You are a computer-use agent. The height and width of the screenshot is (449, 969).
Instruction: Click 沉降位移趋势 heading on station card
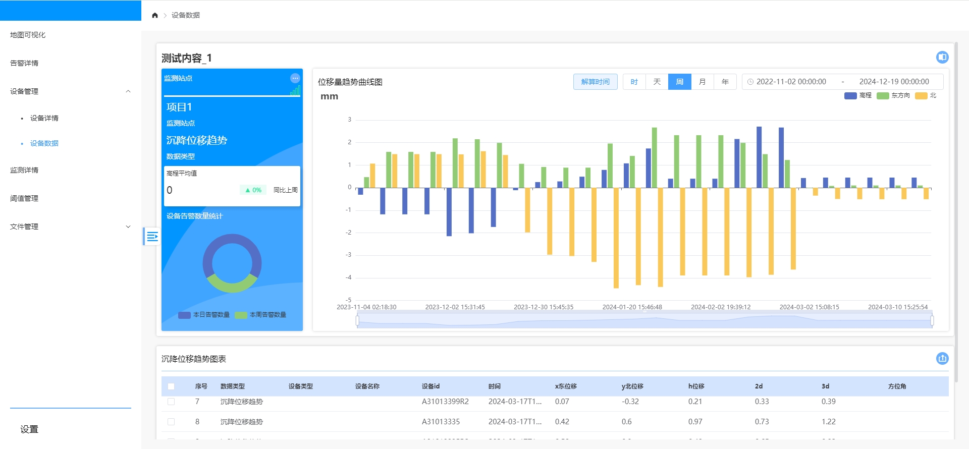coord(197,140)
